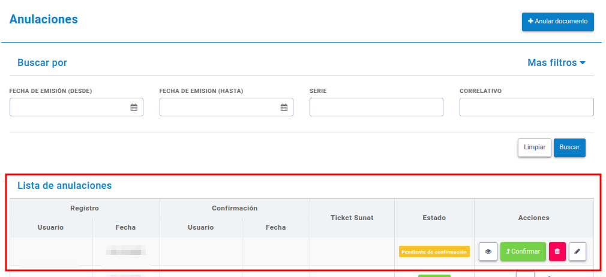Click the Acciones column header
606x277 pixels.
pyautogui.click(x=534, y=218)
